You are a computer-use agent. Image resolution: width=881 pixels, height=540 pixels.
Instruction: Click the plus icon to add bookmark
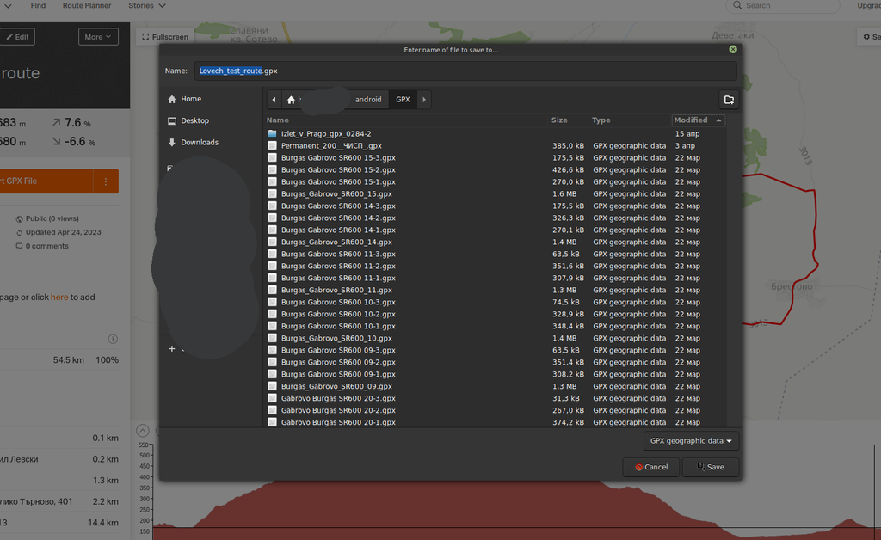point(172,349)
